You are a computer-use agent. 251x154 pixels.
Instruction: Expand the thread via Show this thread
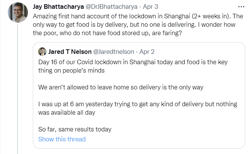point(62,139)
